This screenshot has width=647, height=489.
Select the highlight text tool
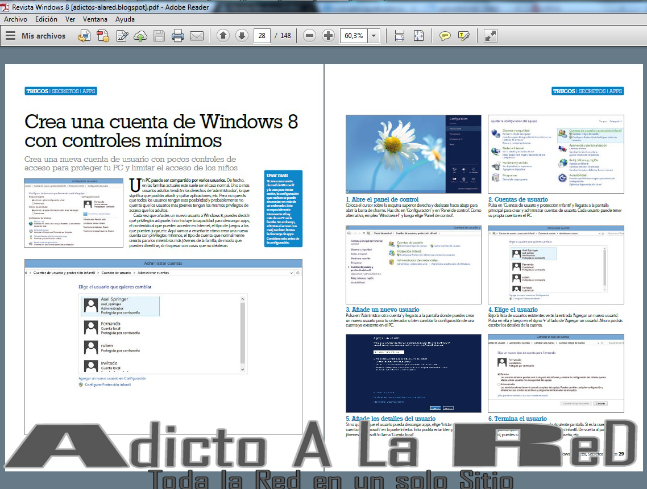click(x=464, y=36)
